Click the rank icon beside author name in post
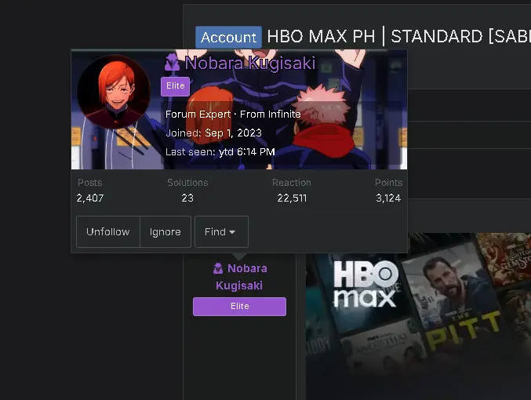The height and width of the screenshot is (400, 531). (218, 268)
